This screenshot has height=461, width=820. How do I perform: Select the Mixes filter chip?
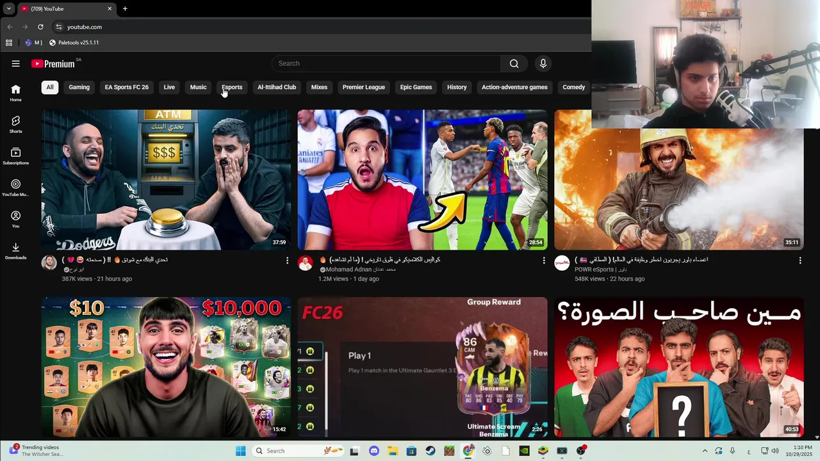(x=319, y=87)
